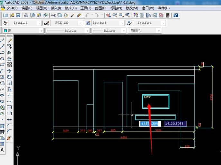Screen dimensions: 221x165
Task: Activate the Pan realtime hand icon
Action: 108,15
